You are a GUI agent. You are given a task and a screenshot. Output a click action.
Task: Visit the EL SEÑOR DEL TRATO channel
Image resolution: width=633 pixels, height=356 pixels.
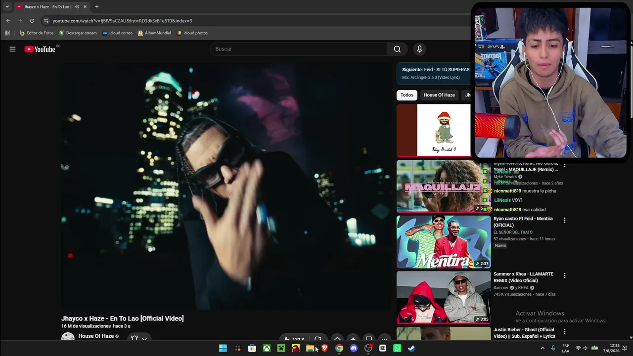coord(513,232)
